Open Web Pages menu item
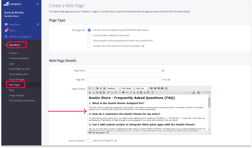 (14, 85)
